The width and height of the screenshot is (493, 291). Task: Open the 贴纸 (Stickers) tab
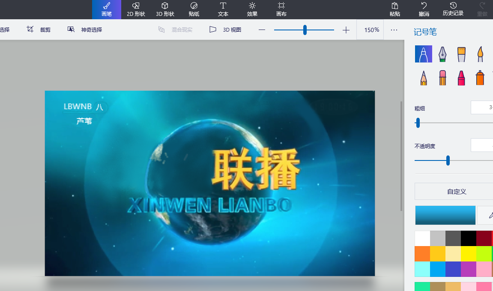coord(194,9)
